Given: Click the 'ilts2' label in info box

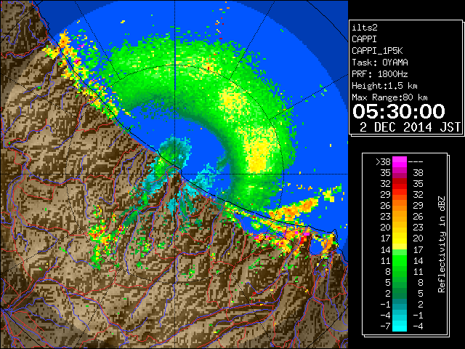Looking at the screenshot, I should [x=365, y=28].
